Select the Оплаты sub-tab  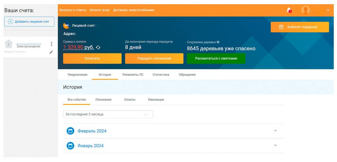click(130, 99)
